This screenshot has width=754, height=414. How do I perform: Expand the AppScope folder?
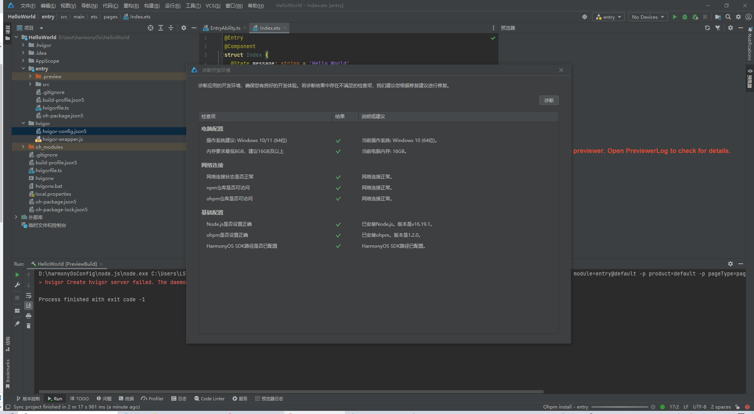pos(23,61)
